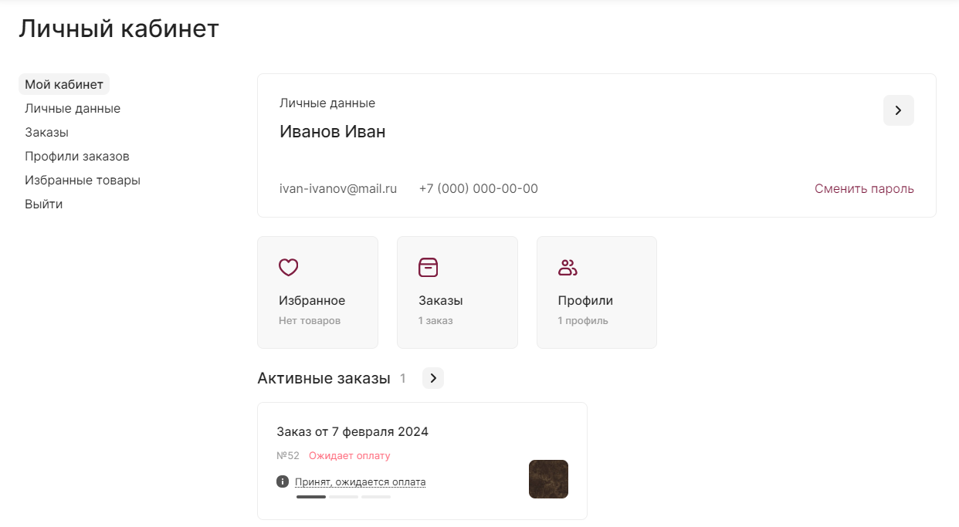Go to Заказы in the sidebar menu
This screenshot has height=527, width=959.
tap(46, 132)
